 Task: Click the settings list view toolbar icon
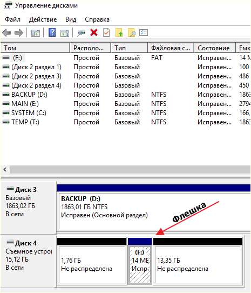pos(144,32)
